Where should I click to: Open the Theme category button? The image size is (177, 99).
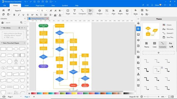[147, 45]
